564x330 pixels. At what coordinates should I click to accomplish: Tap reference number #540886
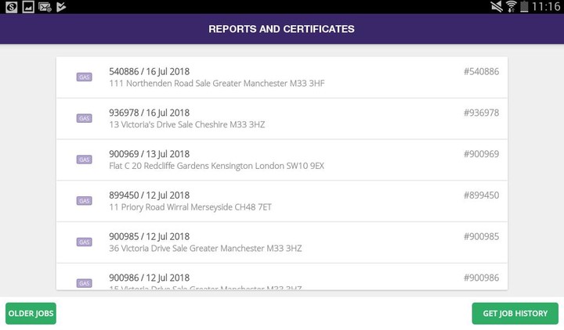click(x=481, y=72)
